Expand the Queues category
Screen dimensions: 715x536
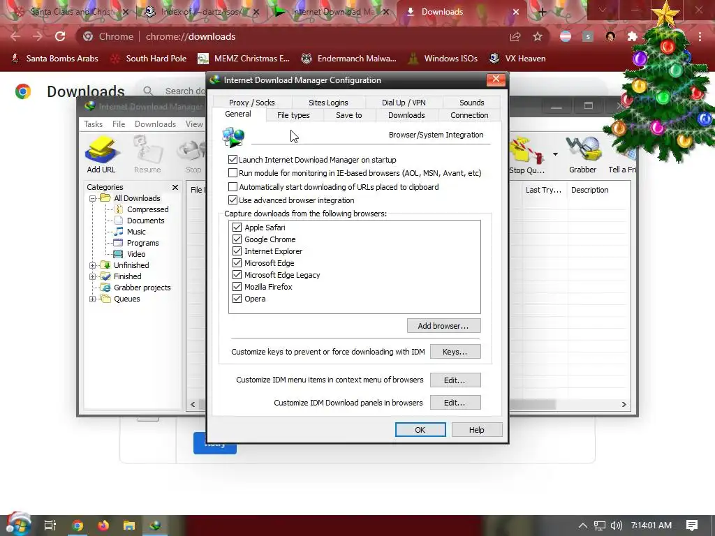tap(93, 299)
